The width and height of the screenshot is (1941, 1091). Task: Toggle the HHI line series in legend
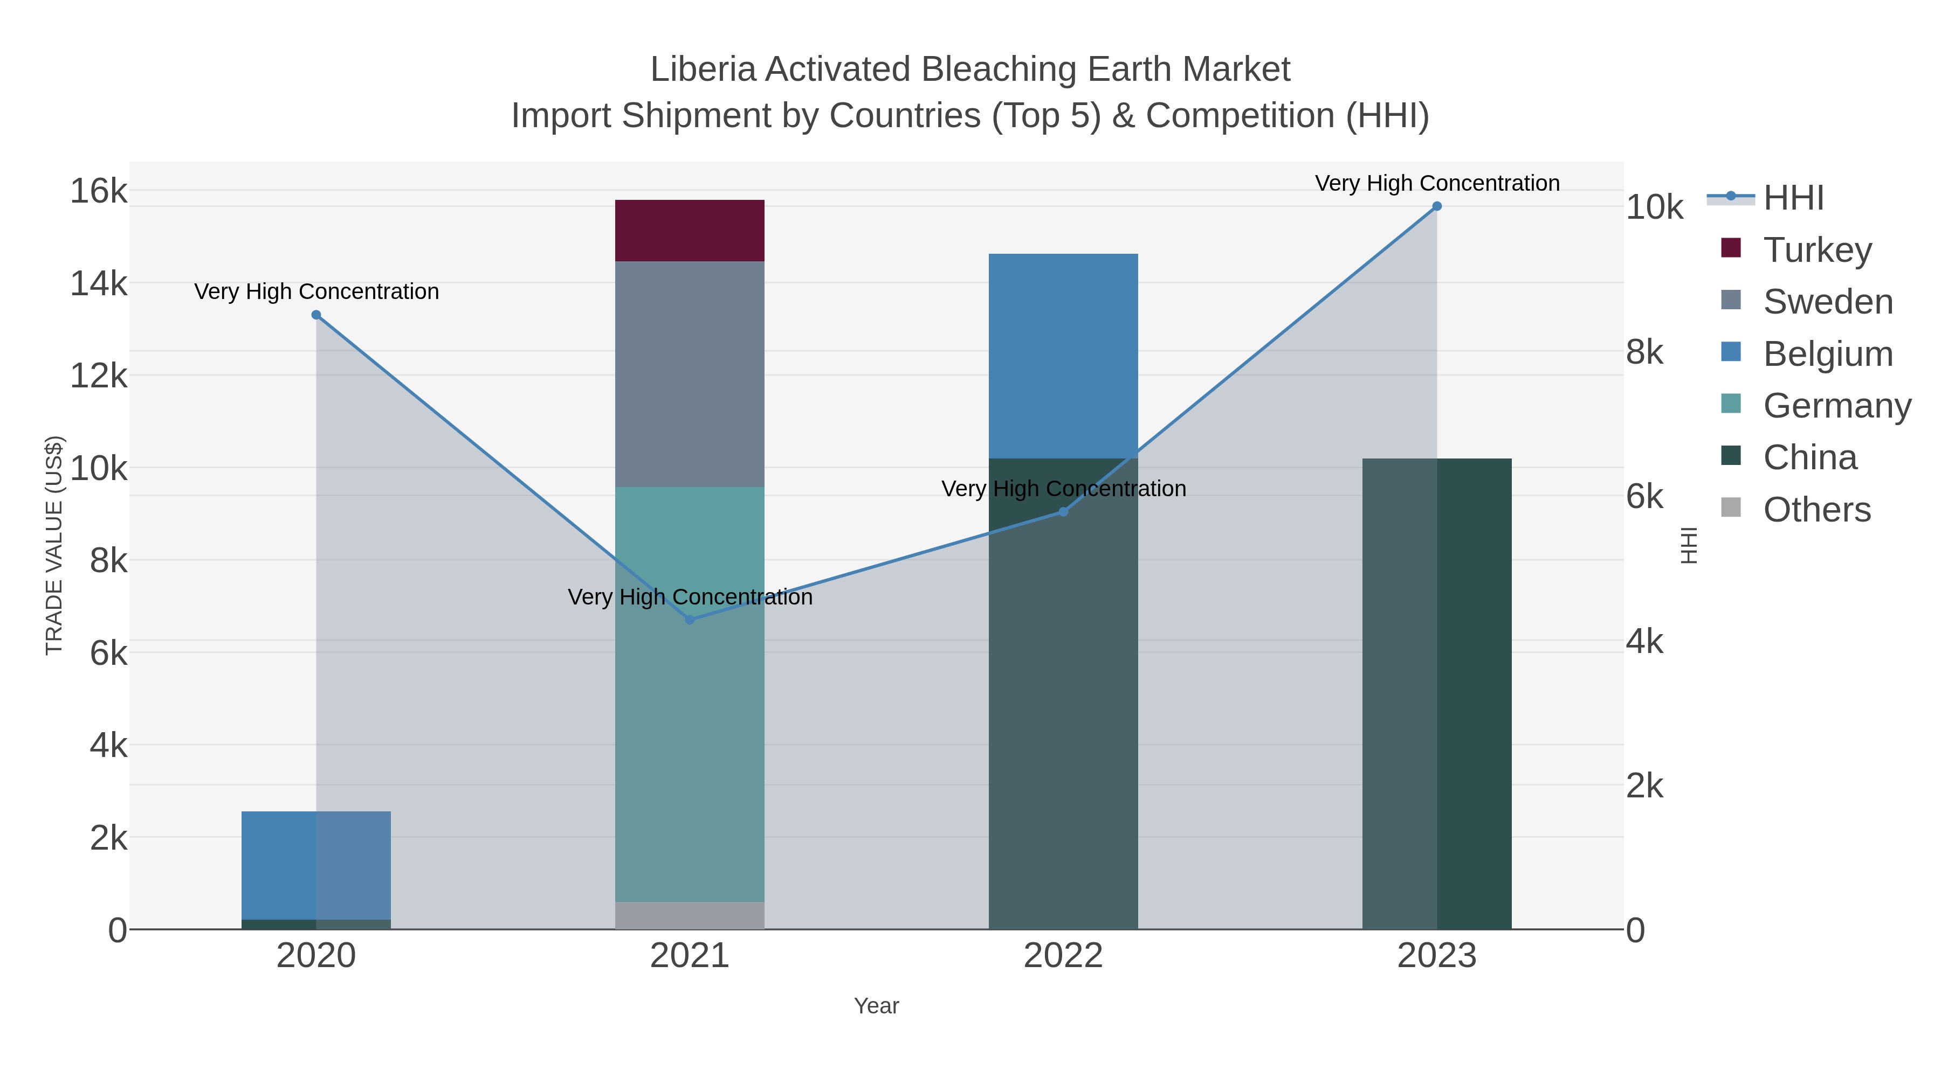click(1793, 198)
